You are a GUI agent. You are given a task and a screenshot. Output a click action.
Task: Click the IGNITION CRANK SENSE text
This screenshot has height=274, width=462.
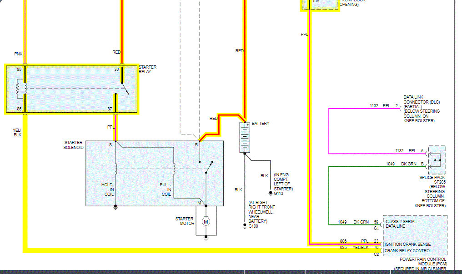(x=407, y=244)
